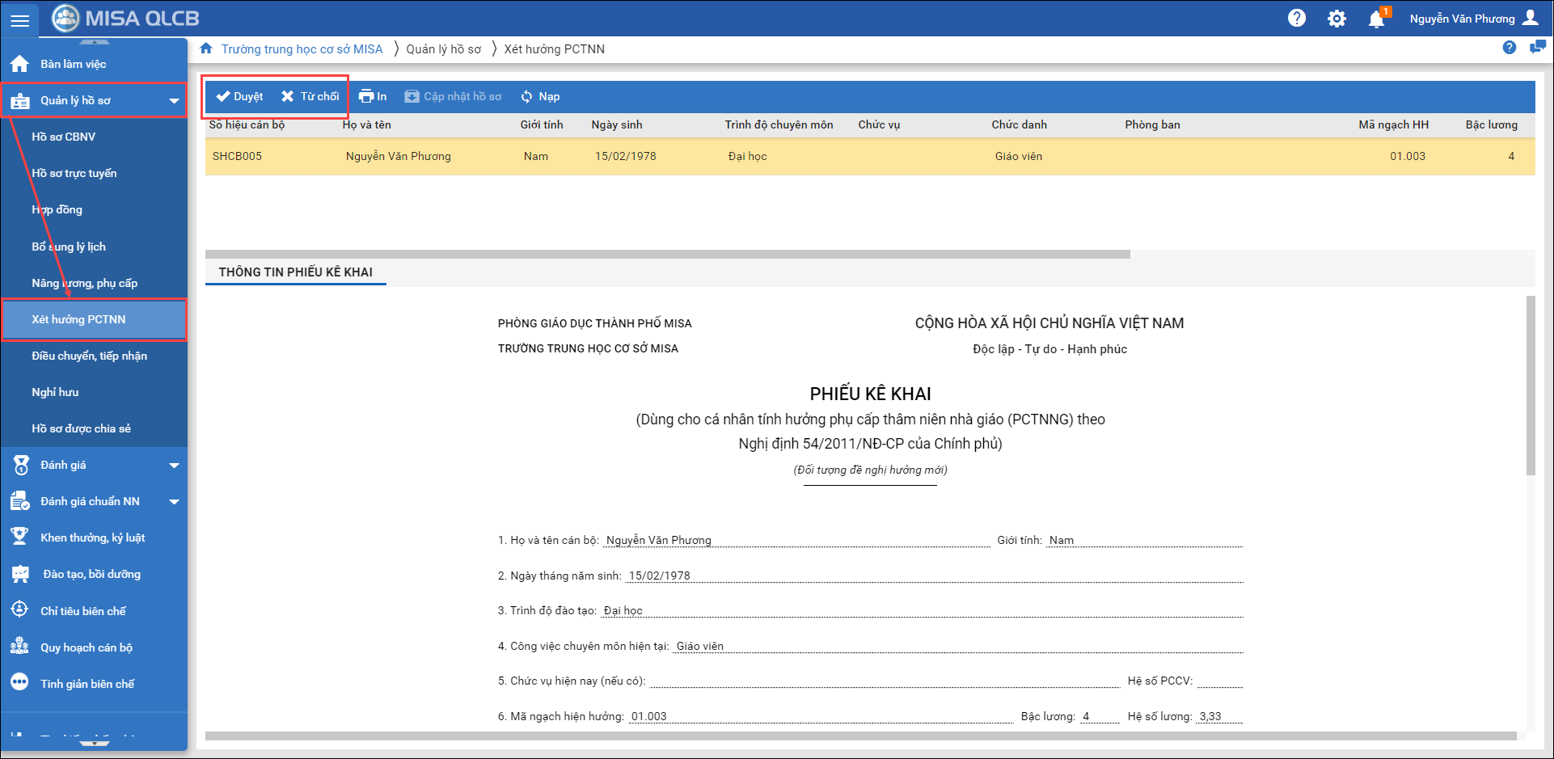The image size is (1554, 759).
Task: Click the chat feedback icon
Action: point(1537,48)
